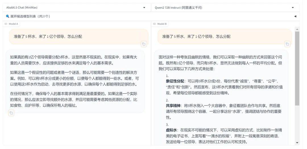
Task: Click the scroll up arrow in Model B panel
Action: click(x=297, y=29)
